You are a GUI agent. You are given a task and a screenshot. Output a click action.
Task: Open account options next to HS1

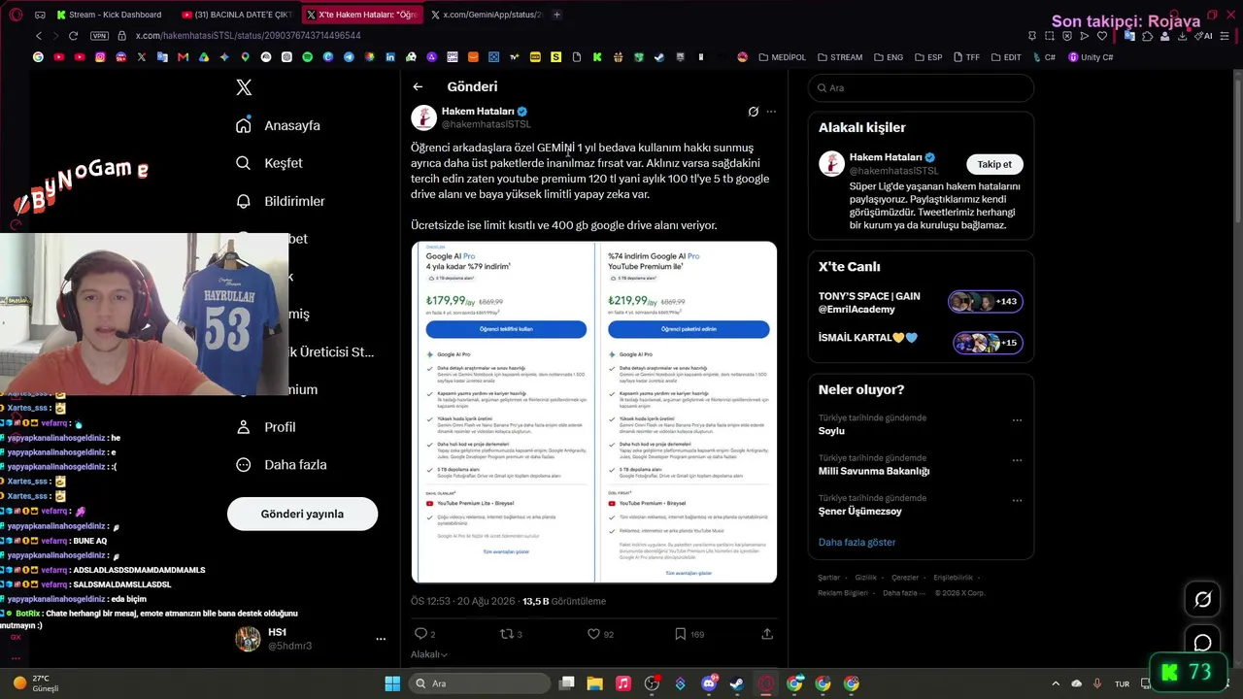pyautogui.click(x=381, y=639)
